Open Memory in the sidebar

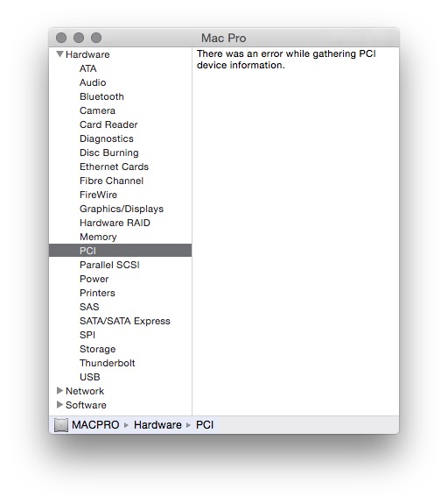tap(98, 237)
